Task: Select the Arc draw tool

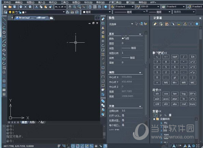Action: click(4, 41)
